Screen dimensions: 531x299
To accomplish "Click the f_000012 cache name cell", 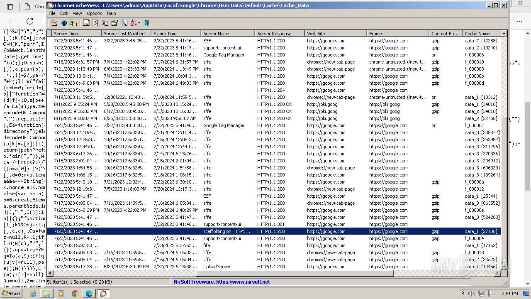I will point(474,189).
